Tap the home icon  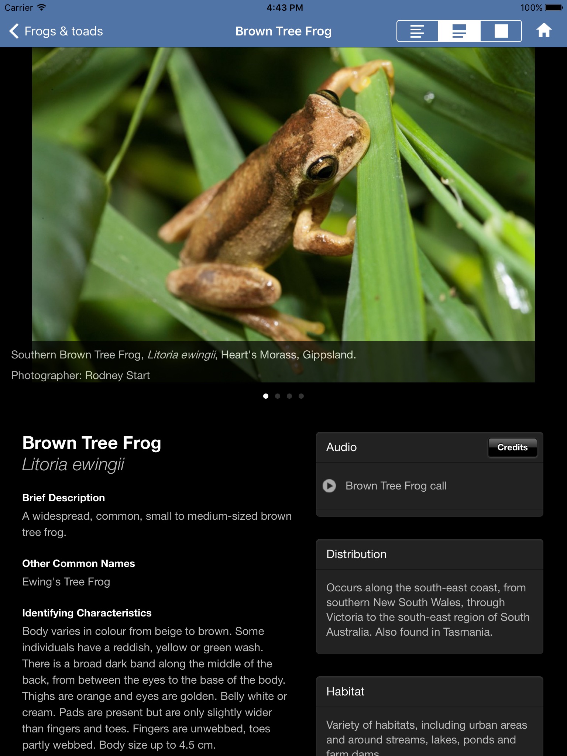[x=544, y=31]
